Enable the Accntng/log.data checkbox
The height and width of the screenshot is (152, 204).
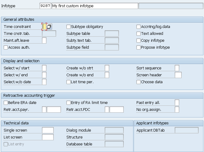pyautogui.click(x=139, y=27)
